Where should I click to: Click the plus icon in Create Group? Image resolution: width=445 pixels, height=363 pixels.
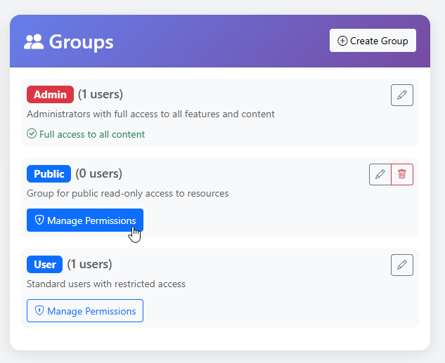click(342, 41)
